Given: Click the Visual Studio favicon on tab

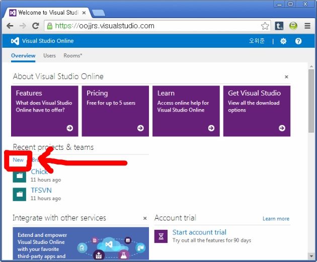Looking at the screenshot, I should coord(13,13).
